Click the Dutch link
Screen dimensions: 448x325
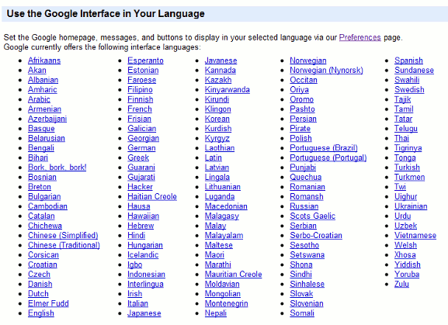click(38, 294)
